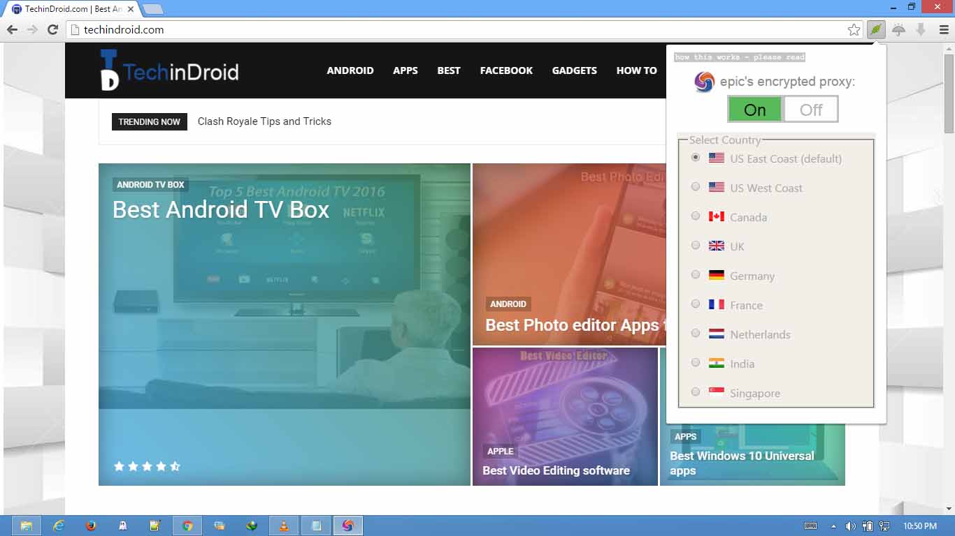Screen dimensions: 955x536
Task: Click the Canadian flag icon
Action: click(717, 217)
